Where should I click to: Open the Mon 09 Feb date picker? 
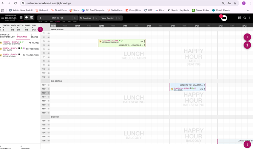(x=58, y=18)
